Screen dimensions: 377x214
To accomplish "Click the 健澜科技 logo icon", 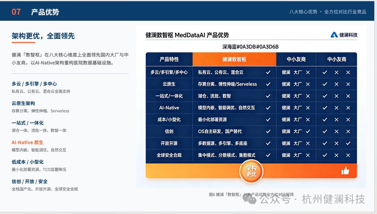I will tap(334, 35).
